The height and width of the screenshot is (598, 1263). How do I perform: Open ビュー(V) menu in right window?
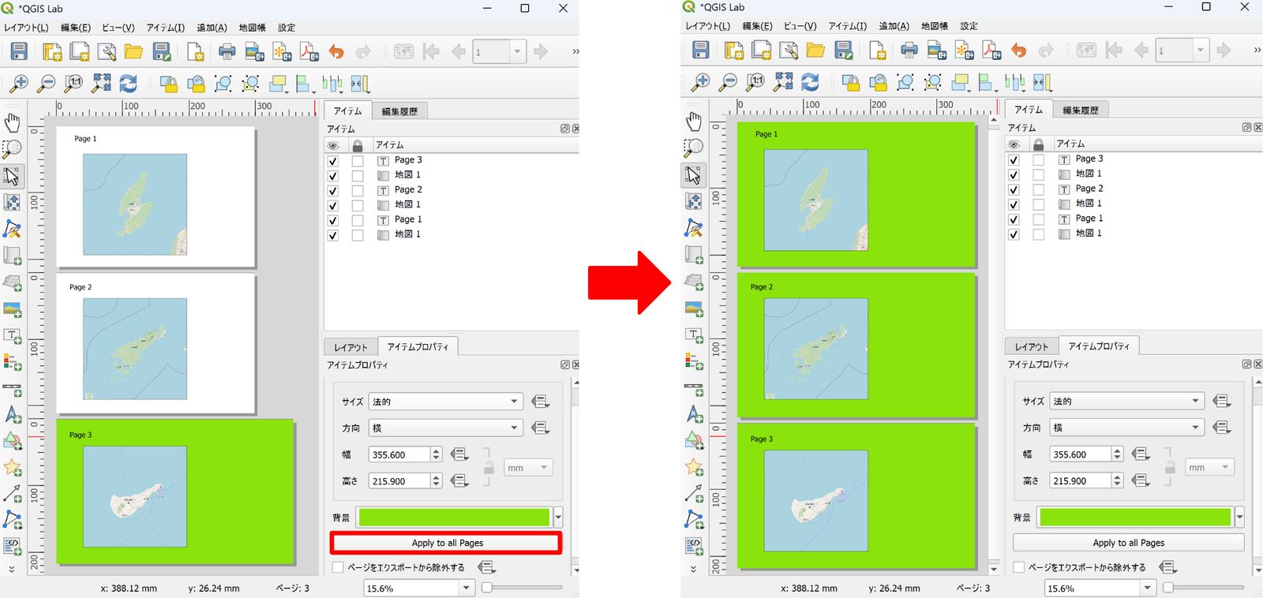pyautogui.click(x=800, y=26)
